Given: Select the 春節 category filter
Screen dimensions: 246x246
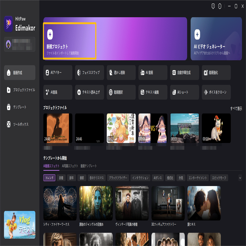Looking at the screenshot, I should 82,178.
